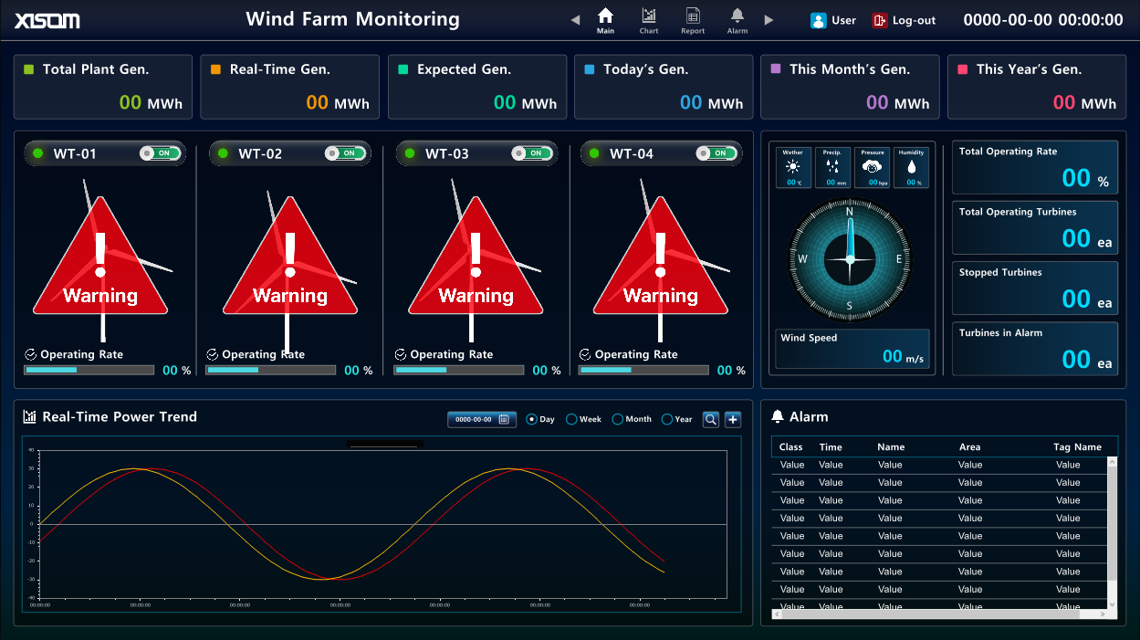
Task: Click the Precip. rainfall icon
Action: 831,165
